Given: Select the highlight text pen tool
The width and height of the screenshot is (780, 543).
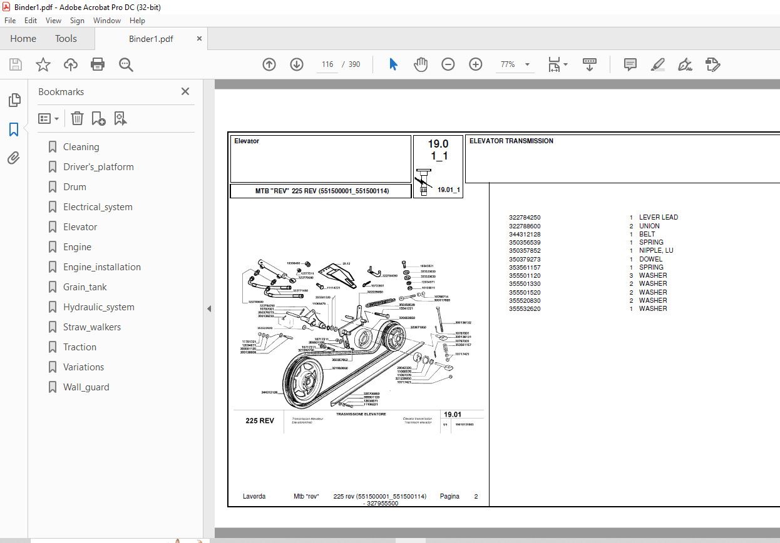Looking at the screenshot, I should pos(657,64).
